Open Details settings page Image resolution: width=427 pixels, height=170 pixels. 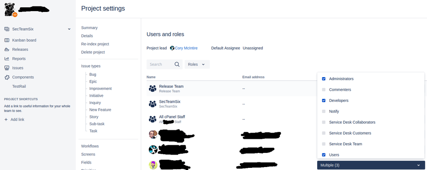87,36
